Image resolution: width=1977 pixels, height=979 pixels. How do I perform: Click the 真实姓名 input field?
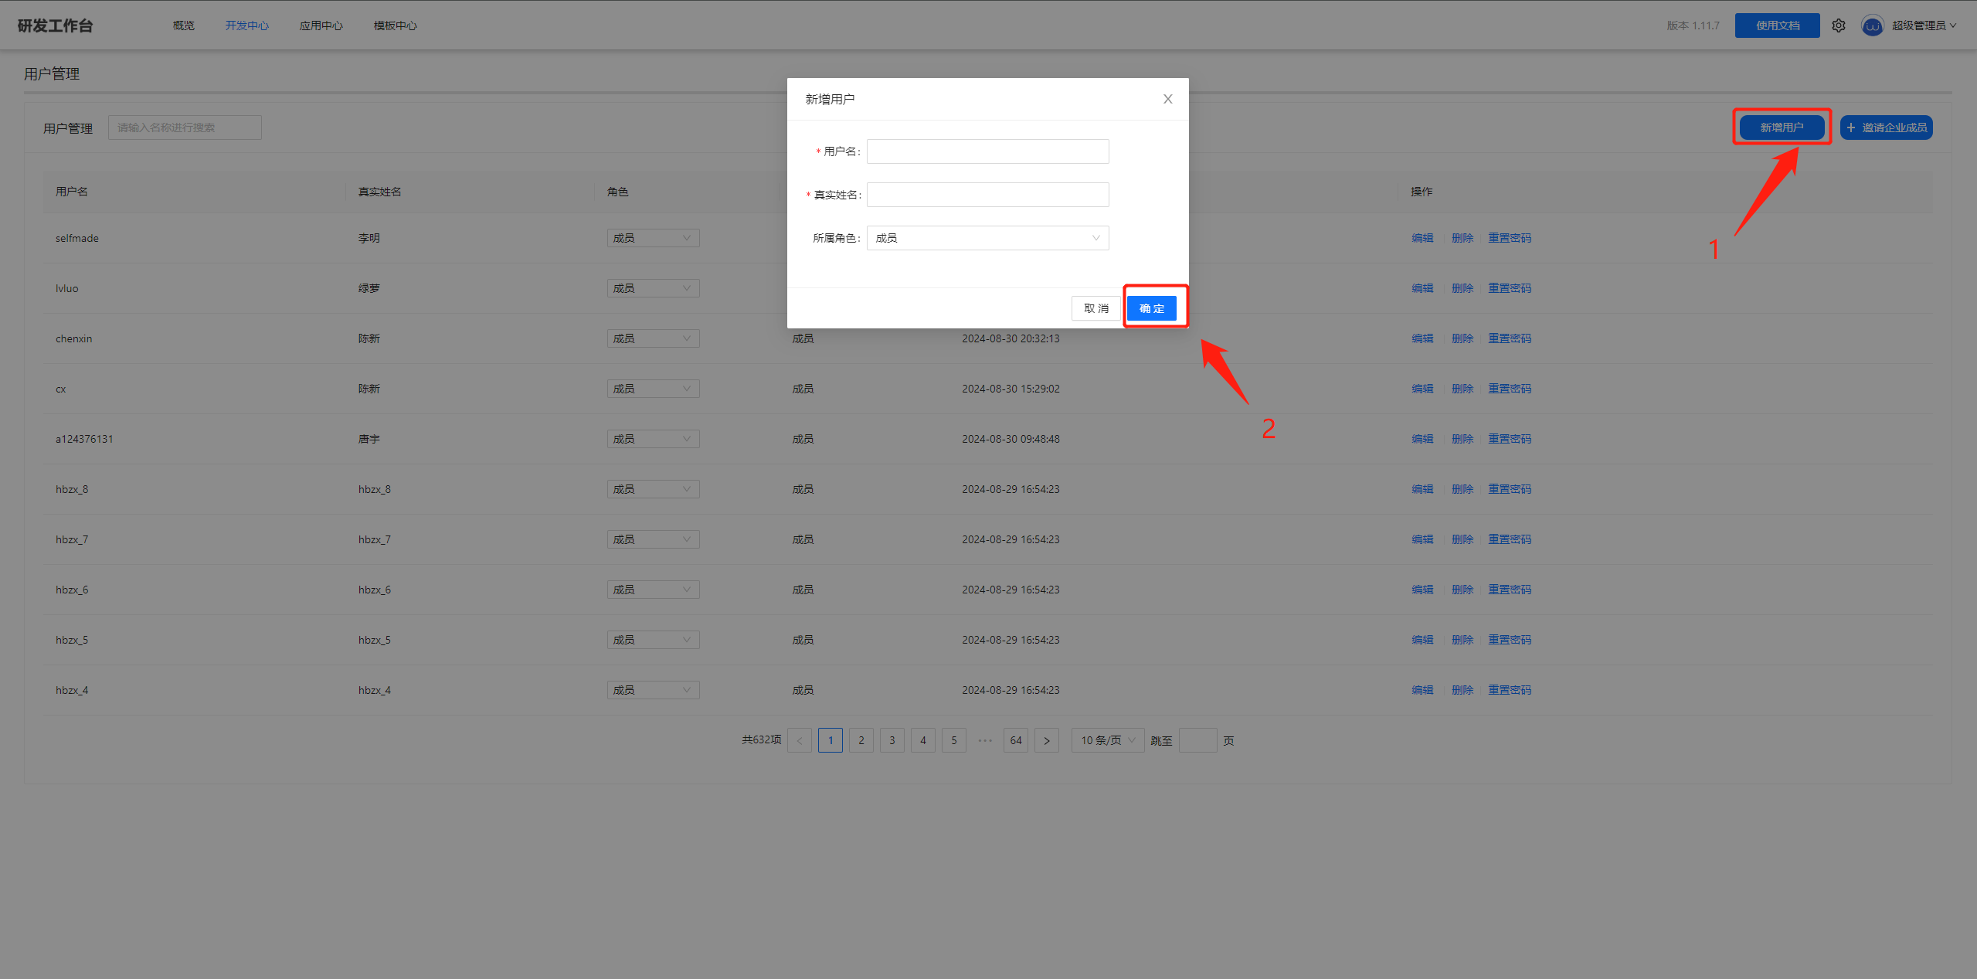tap(987, 195)
